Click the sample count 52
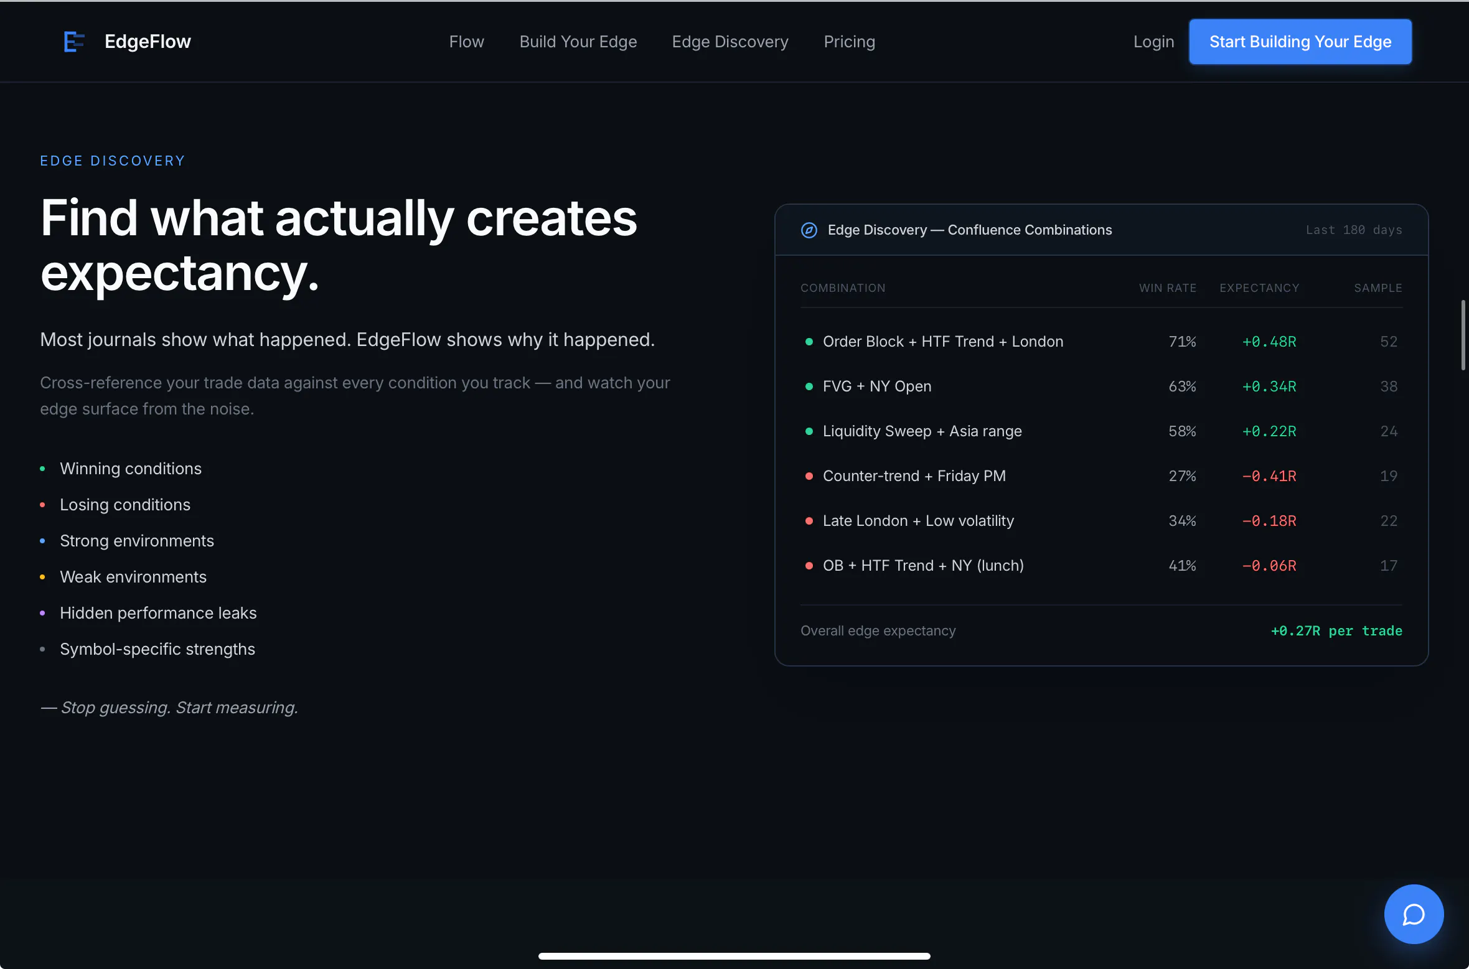Screen dimensions: 1469x969 pyautogui.click(x=1389, y=342)
